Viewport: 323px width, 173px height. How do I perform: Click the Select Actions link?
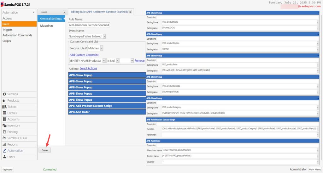(88, 68)
